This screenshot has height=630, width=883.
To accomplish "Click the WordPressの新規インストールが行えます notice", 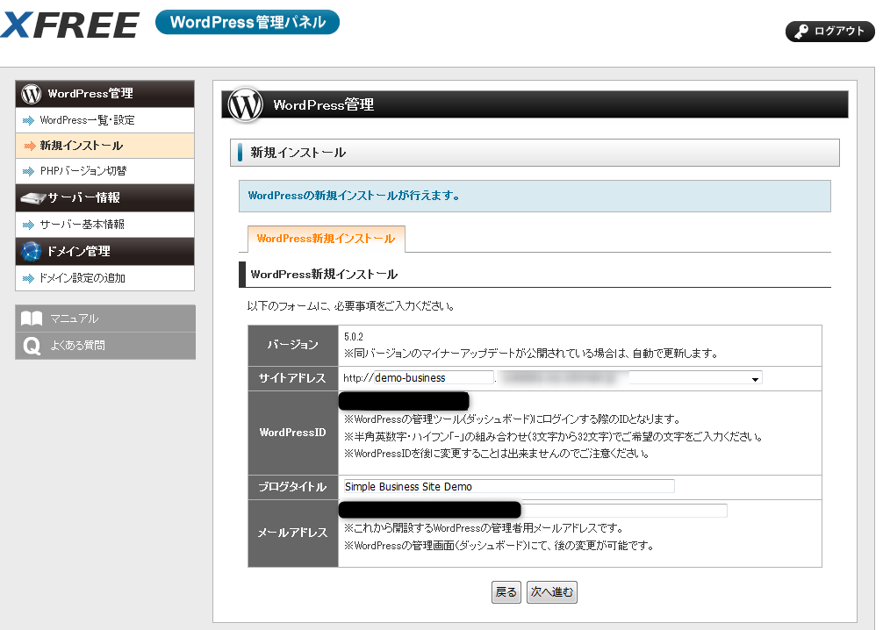I will 535,196.
